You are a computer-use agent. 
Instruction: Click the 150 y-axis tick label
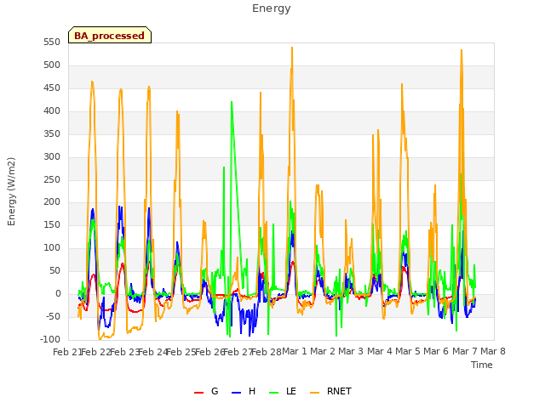tap(52, 224)
